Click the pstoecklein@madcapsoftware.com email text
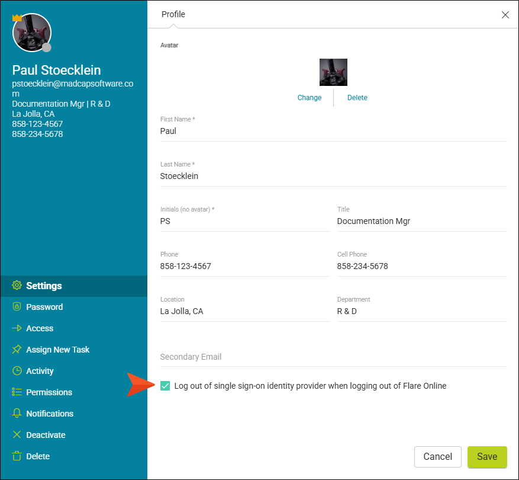 (x=73, y=88)
